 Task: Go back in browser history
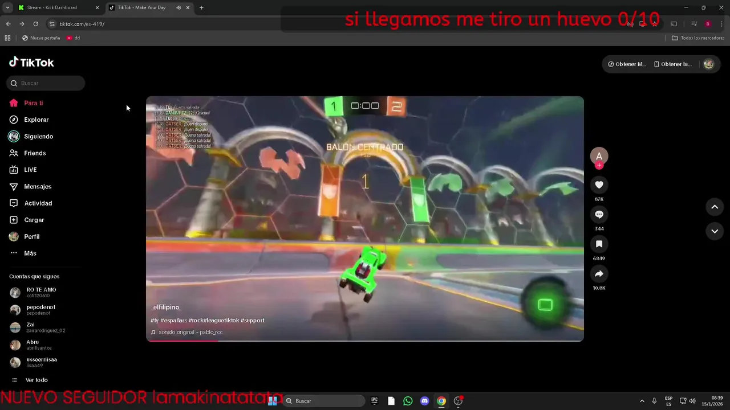pos(8,24)
